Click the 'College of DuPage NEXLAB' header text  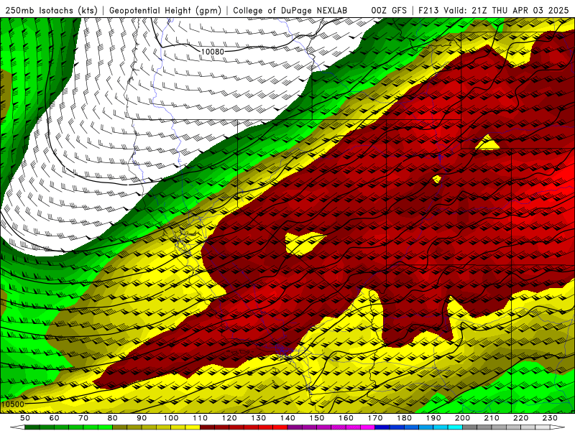(x=290, y=10)
